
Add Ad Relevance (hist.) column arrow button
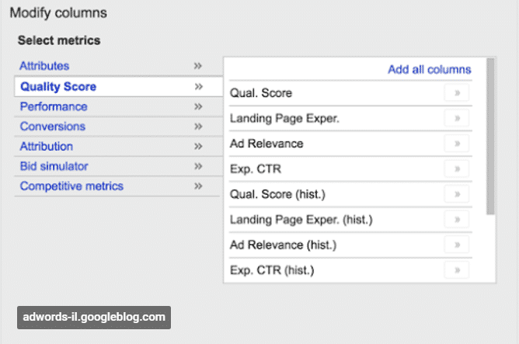coord(457,245)
